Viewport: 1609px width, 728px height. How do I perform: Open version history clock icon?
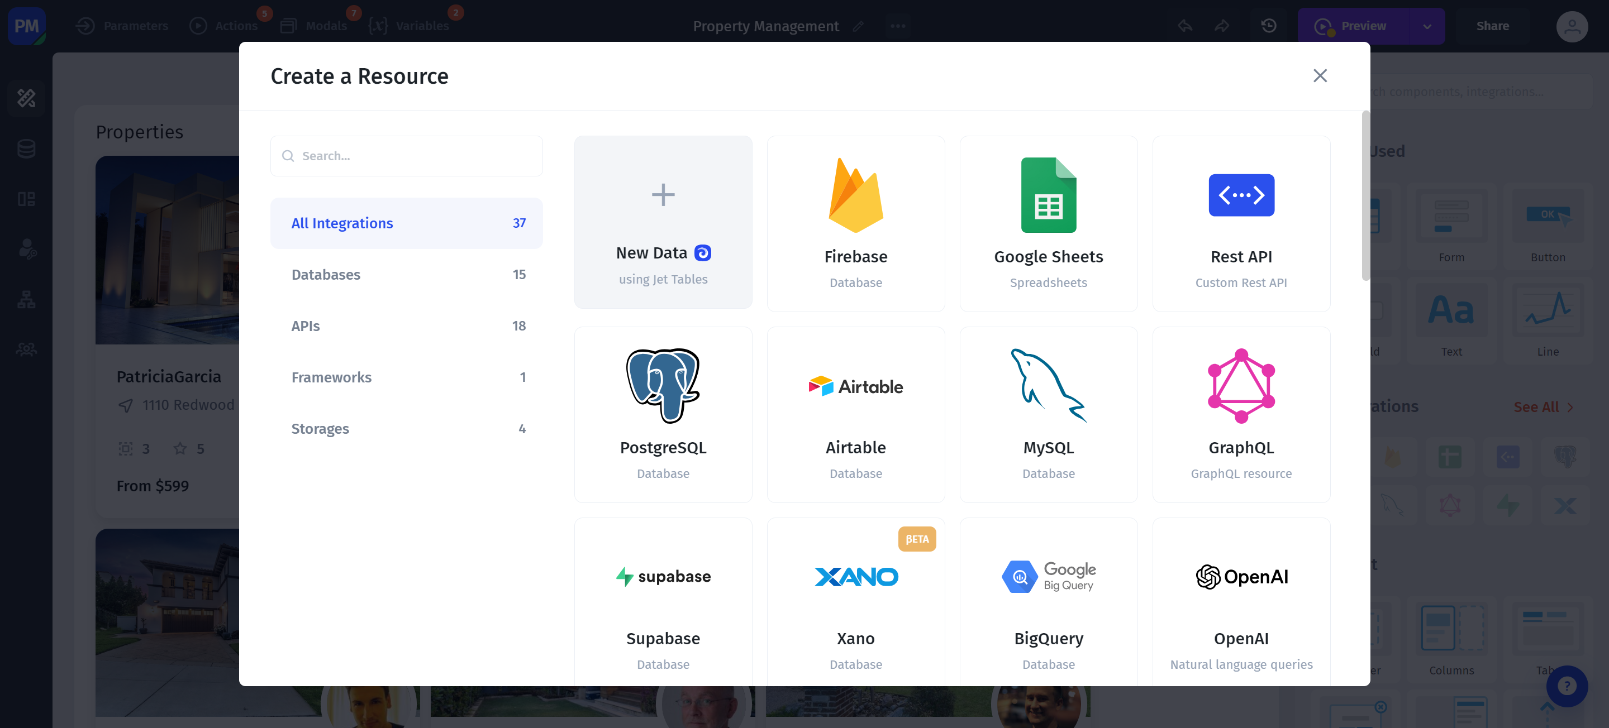coord(1269,26)
